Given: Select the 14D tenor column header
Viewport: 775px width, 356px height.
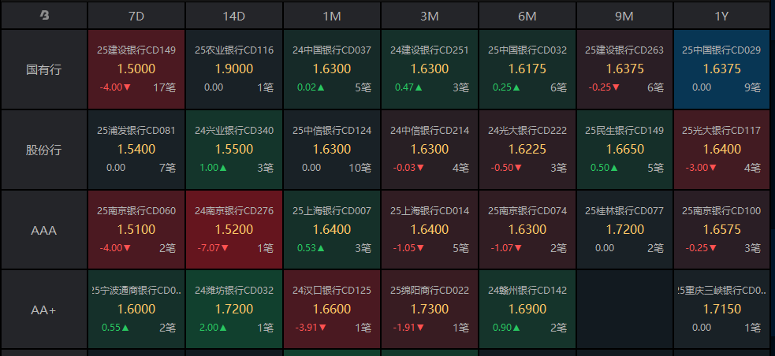Looking at the screenshot, I should pyautogui.click(x=234, y=15).
